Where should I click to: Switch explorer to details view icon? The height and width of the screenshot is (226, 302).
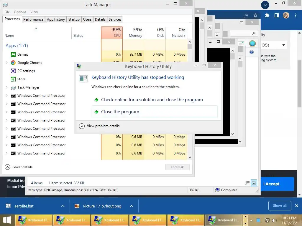(x=247, y=183)
